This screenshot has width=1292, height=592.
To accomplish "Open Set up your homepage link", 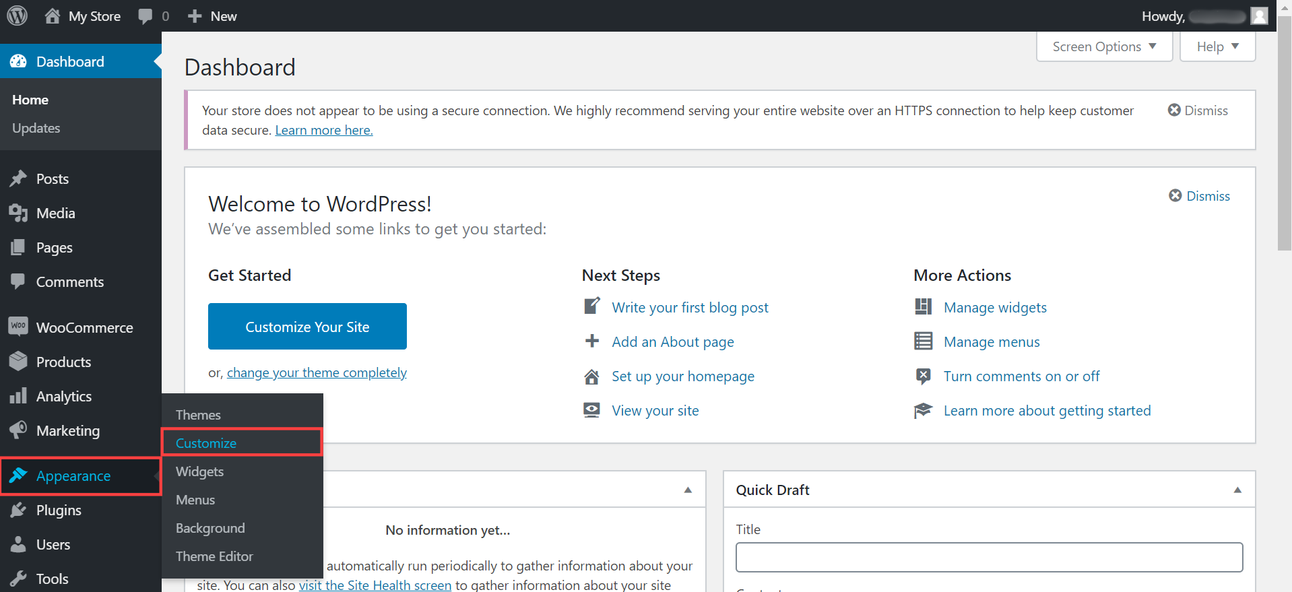I will click(x=683, y=376).
